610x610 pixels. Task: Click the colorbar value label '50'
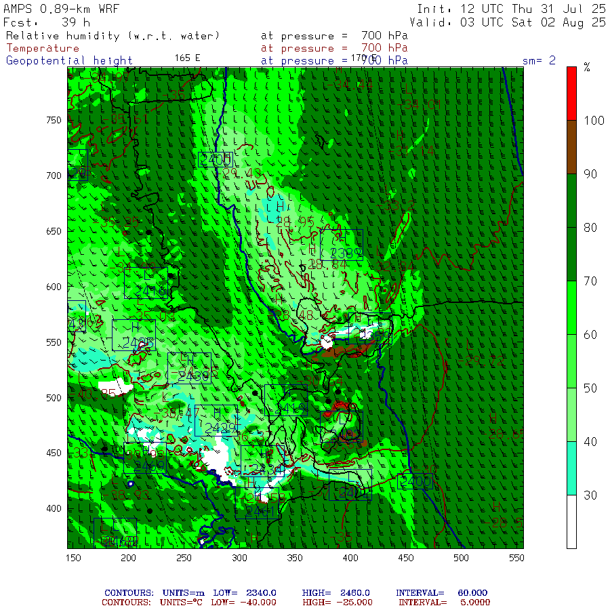(x=590, y=388)
